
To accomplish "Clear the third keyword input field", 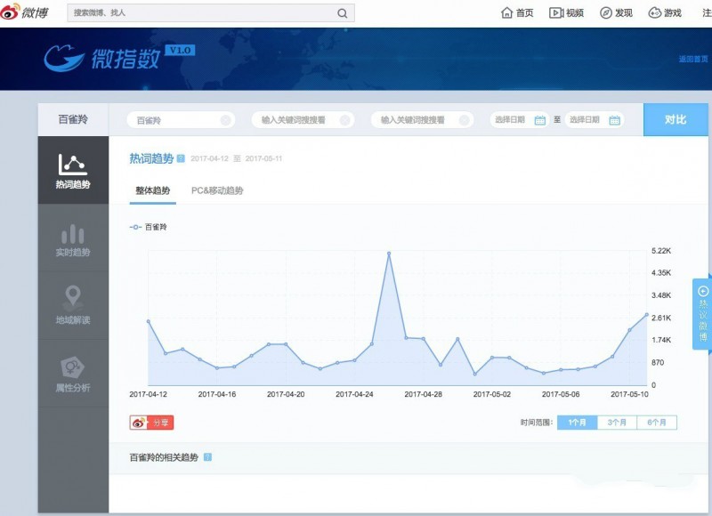I will [464, 120].
